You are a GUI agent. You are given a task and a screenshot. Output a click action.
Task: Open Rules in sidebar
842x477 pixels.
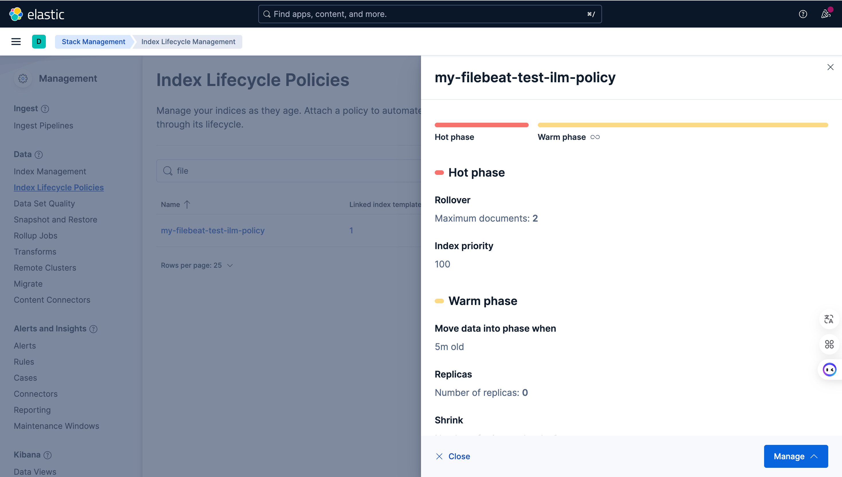[x=24, y=362]
